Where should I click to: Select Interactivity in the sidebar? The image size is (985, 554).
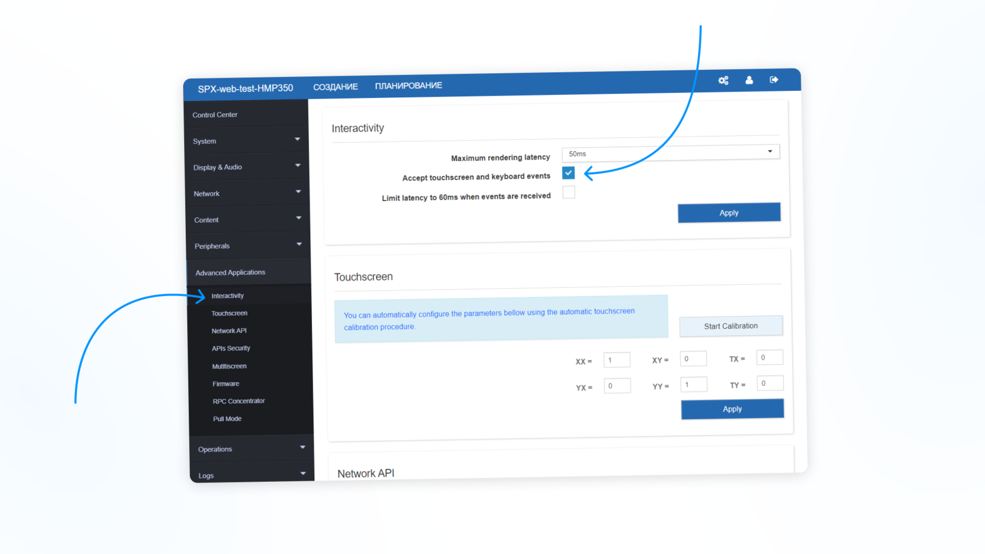[x=227, y=295]
